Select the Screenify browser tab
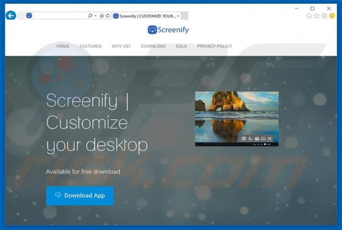The image size is (342, 230). (x=146, y=16)
